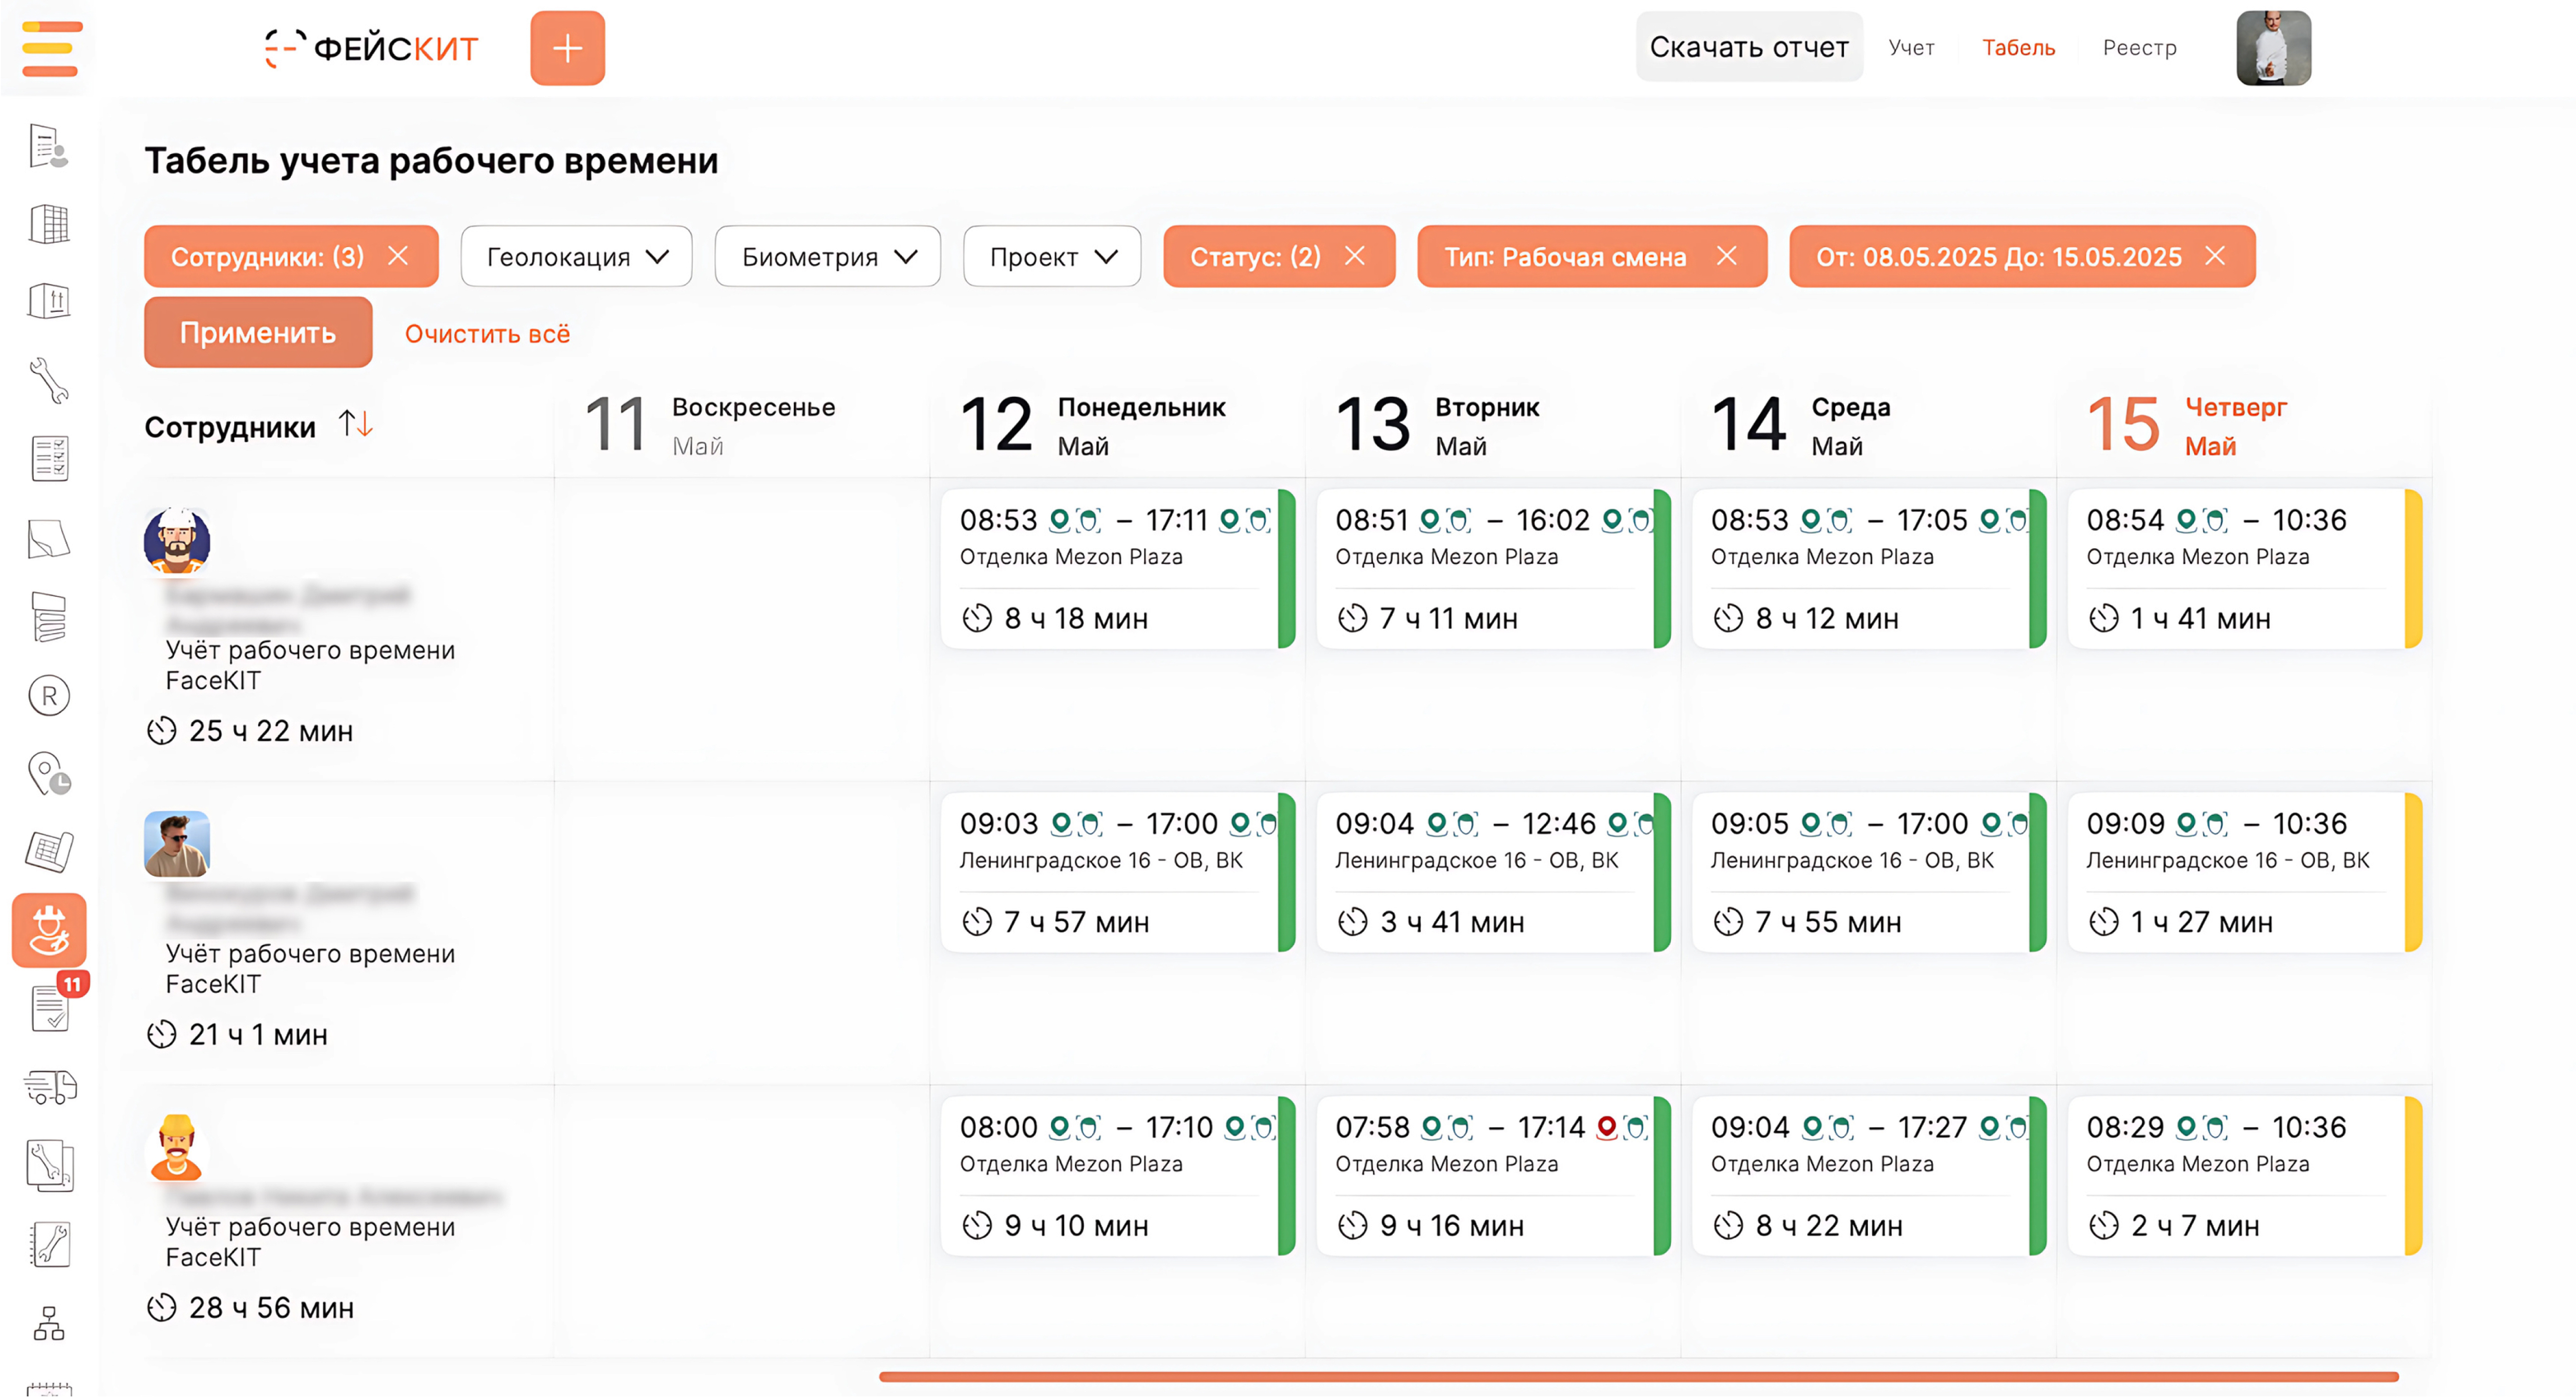
Task: Click Очистить всё link
Action: (487, 334)
